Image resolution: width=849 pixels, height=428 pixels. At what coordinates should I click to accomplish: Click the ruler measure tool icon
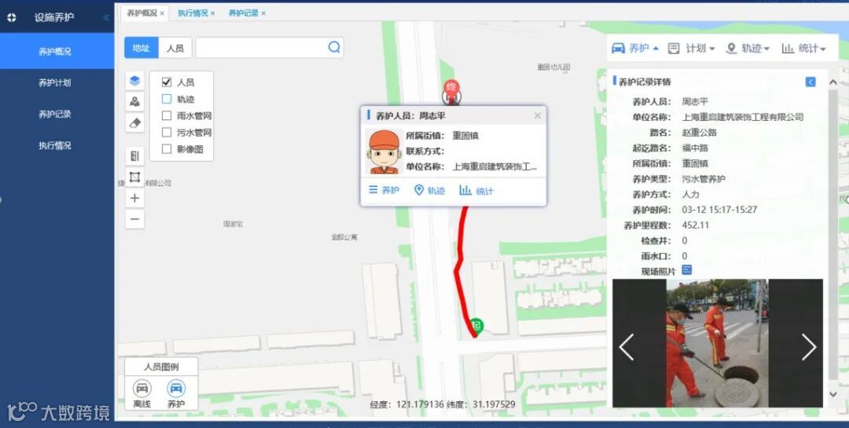pyautogui.click(x=135, y=156)
